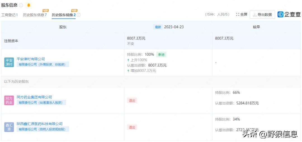Click the 有限责任公司（自然人投资或控股） tag
This screenshot has width=302, height=142.
click(x=43, y=129)
